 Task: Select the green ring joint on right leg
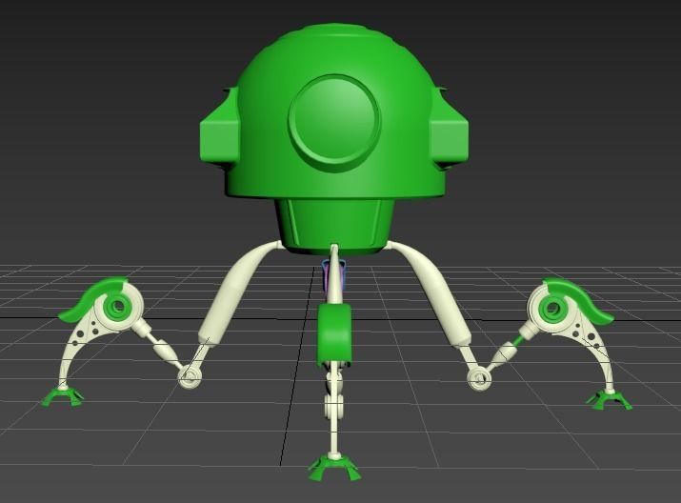pos(551,309)
